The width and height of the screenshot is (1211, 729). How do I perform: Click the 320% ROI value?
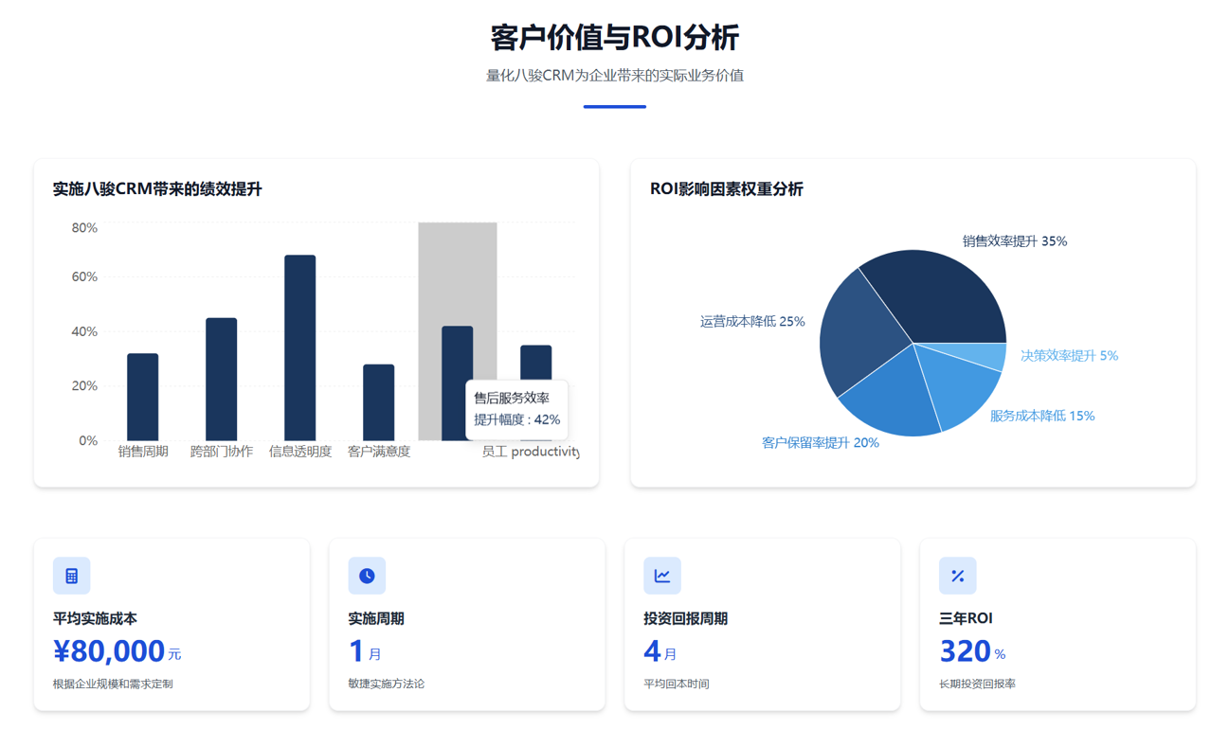coord(966,651)
